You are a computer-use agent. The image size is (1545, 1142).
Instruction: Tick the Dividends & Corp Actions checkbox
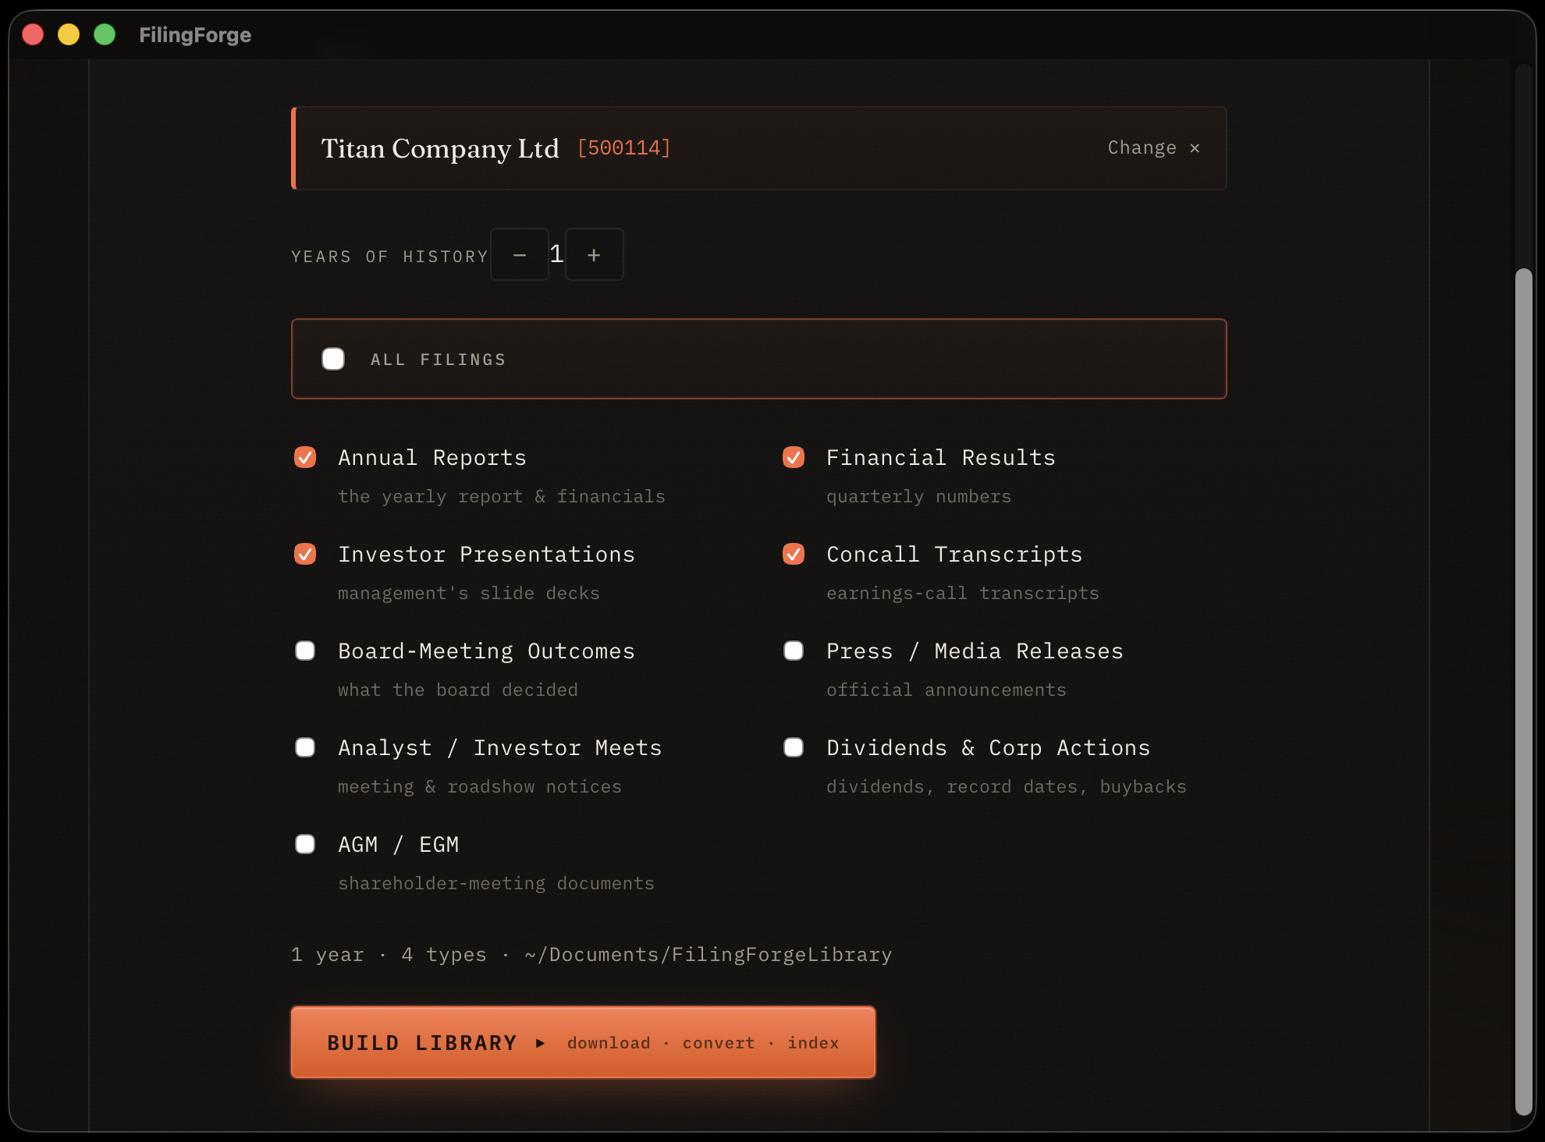(x=794, y=747)
